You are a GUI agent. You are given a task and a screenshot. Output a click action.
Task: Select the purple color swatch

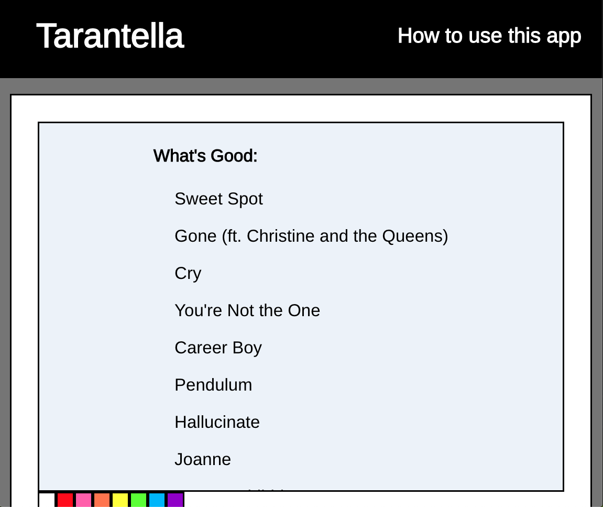point(176,500)
